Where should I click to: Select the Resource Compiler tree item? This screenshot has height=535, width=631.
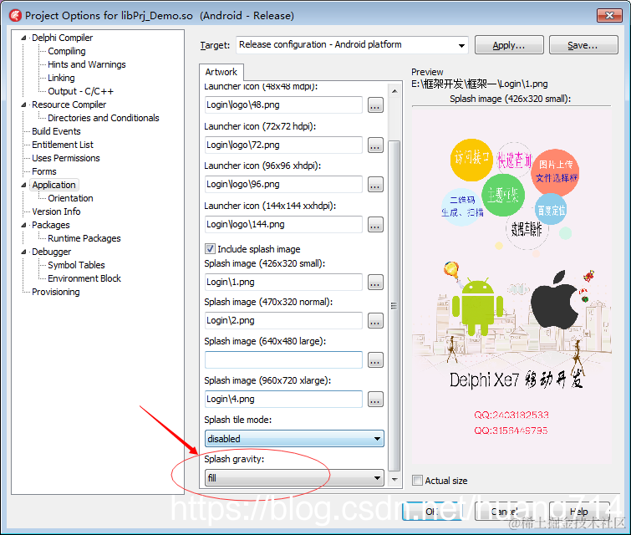pos(69,104)
